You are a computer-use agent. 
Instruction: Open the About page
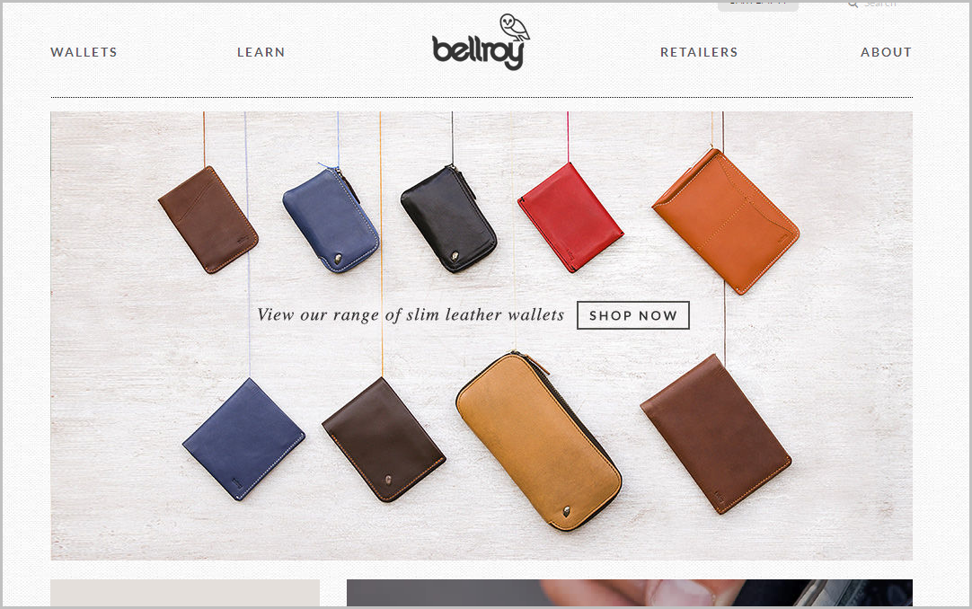click(886, 52)
